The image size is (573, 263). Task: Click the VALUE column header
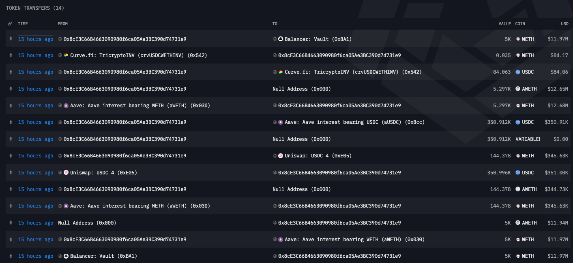505,24
